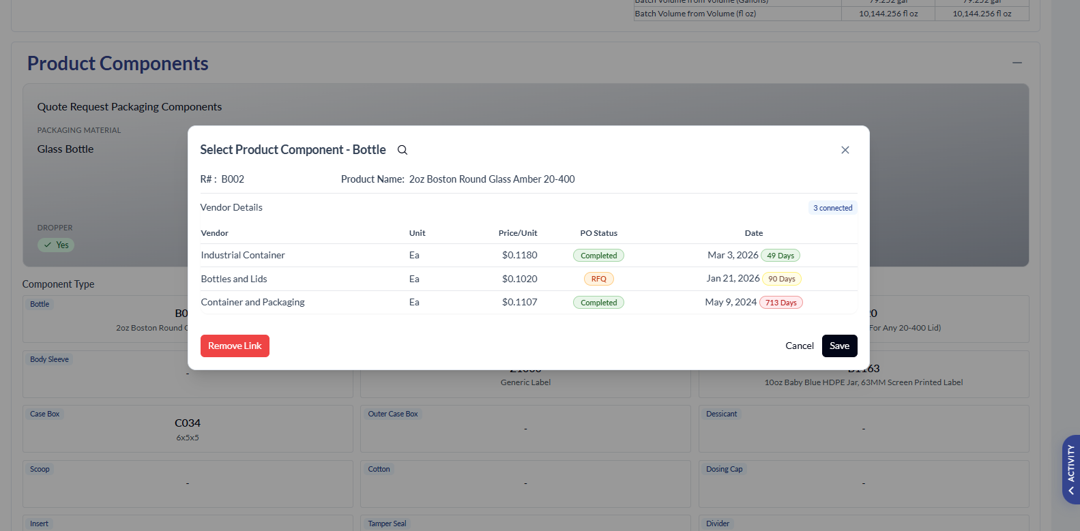
Task: Open the Activity side panel
Action: [1071, 470]
